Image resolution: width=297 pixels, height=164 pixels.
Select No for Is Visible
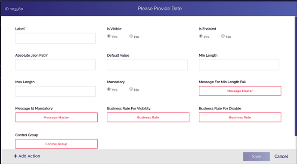click(131, 36)
